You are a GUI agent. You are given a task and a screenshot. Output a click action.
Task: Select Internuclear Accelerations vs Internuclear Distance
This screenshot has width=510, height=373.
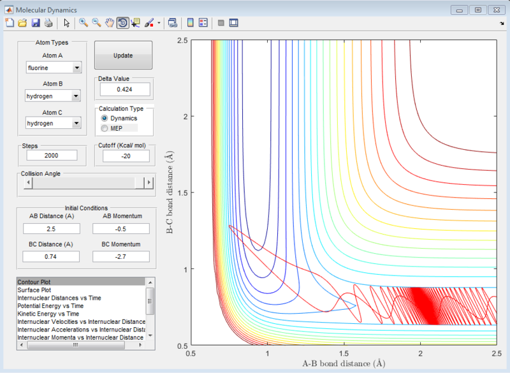pos(81,330)
